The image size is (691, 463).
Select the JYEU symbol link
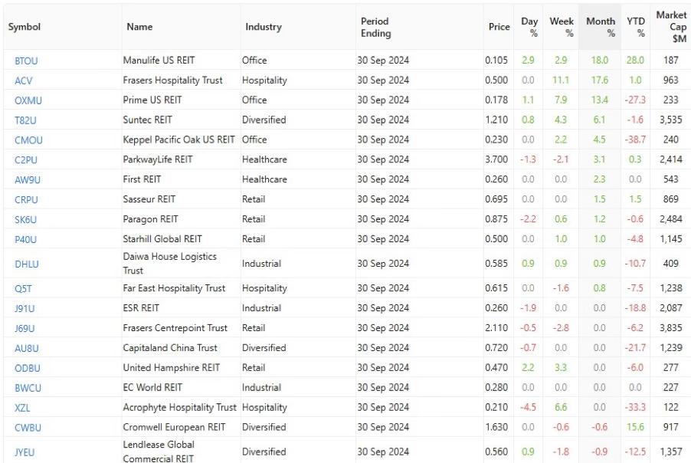25,452
